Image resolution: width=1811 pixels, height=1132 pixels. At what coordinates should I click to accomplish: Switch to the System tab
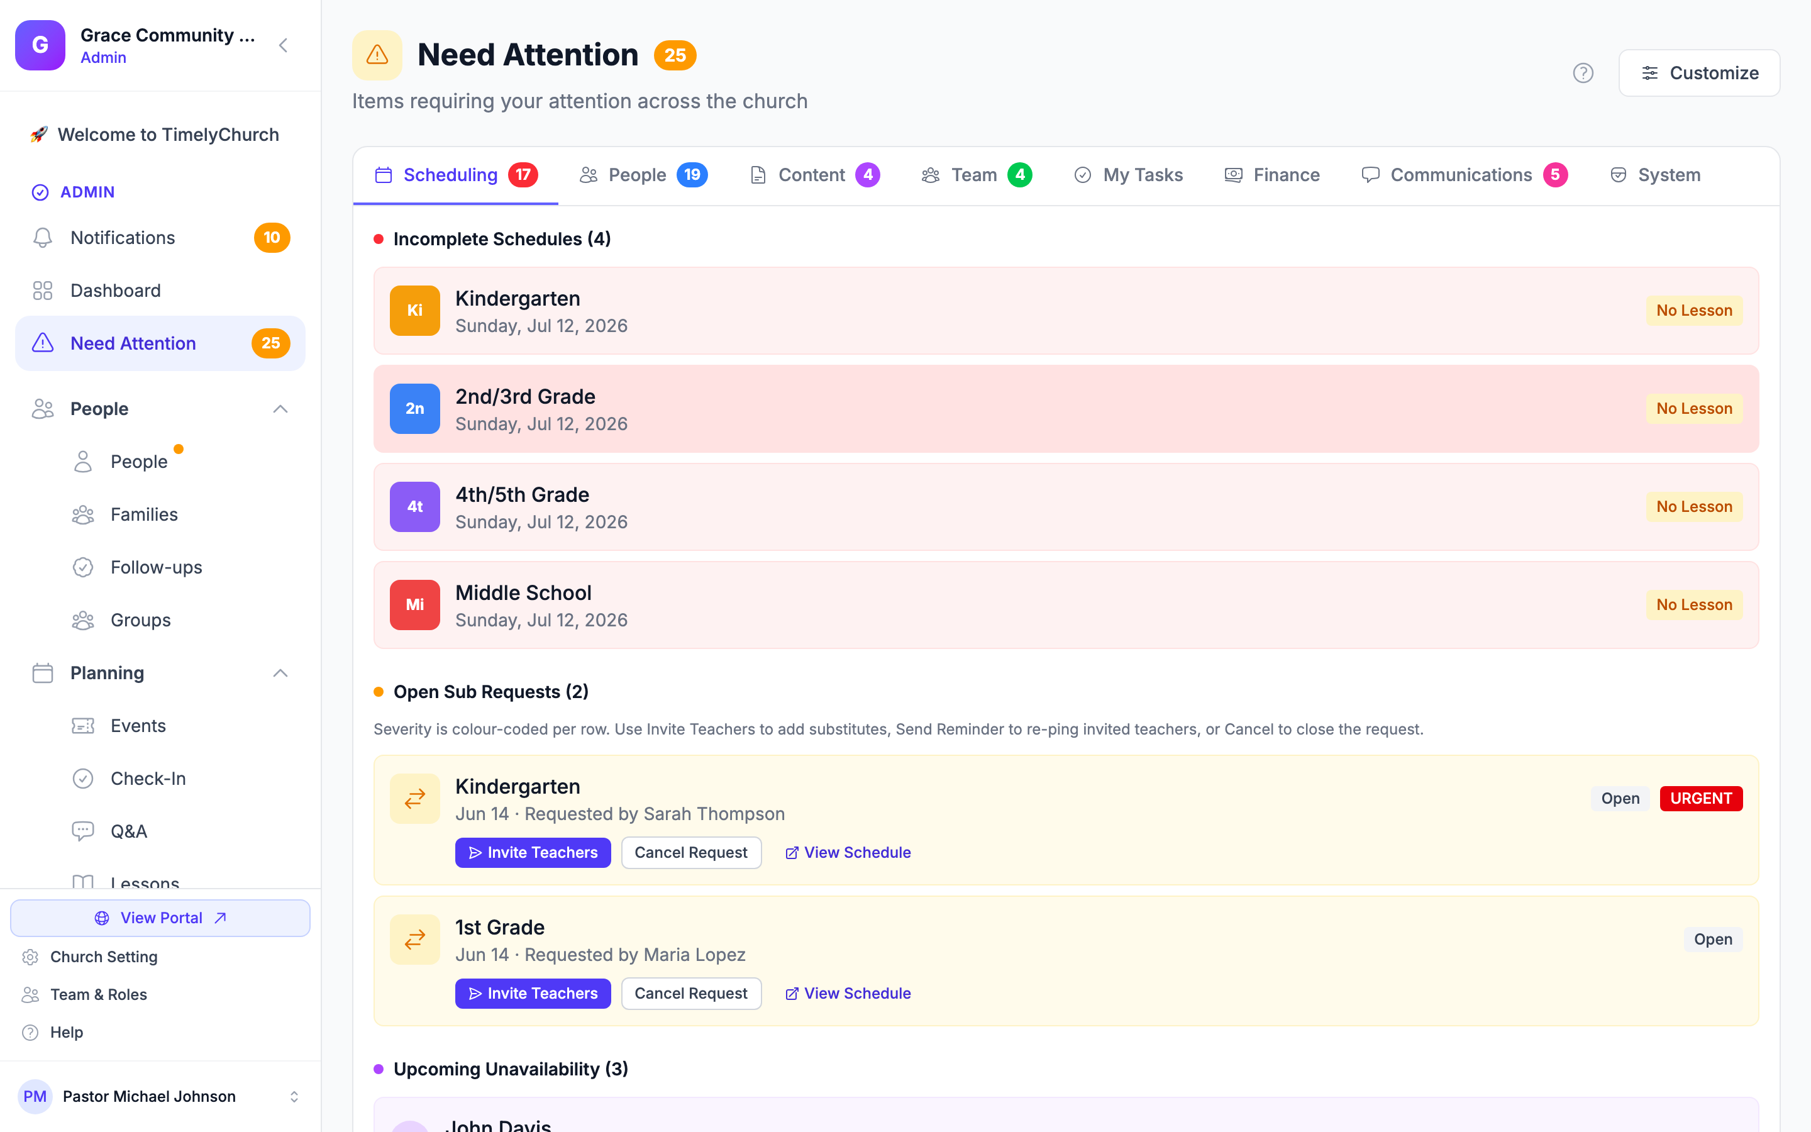click(1655, 175)
